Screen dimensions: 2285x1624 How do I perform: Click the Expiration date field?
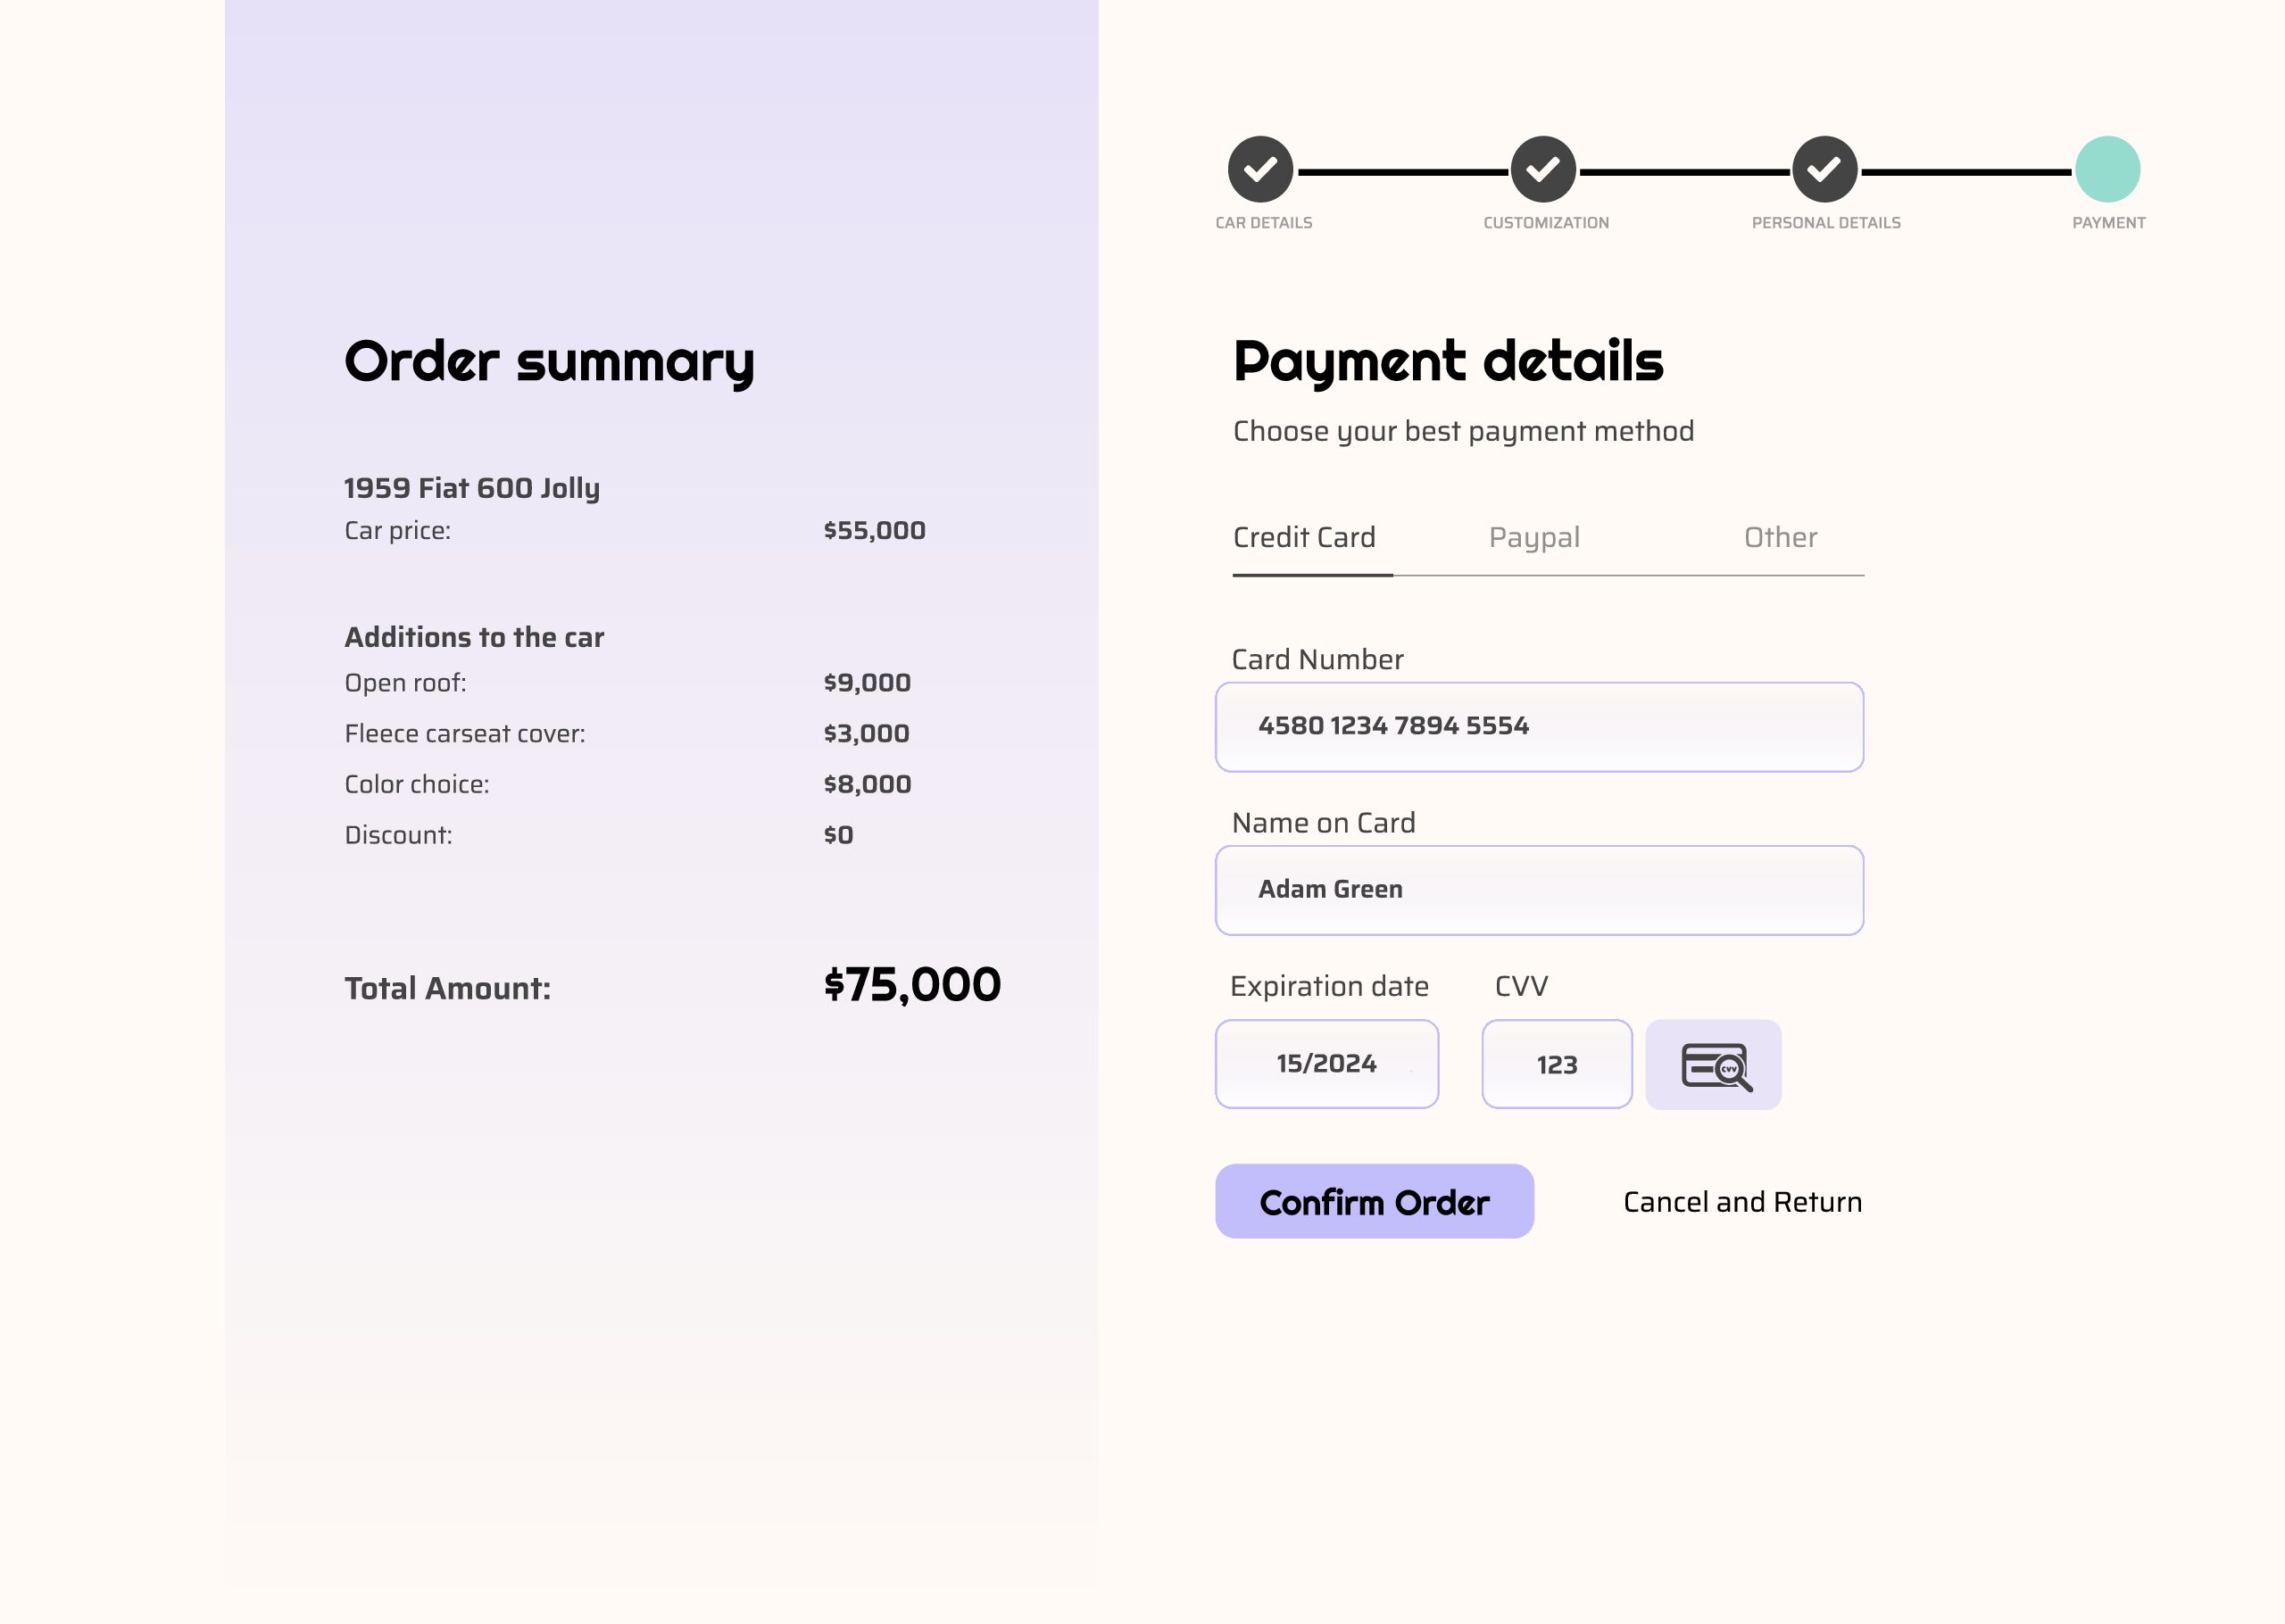(x=1326, y=1064)
